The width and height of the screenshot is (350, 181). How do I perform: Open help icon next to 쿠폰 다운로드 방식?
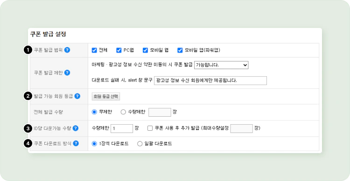[x=76, y=143]
